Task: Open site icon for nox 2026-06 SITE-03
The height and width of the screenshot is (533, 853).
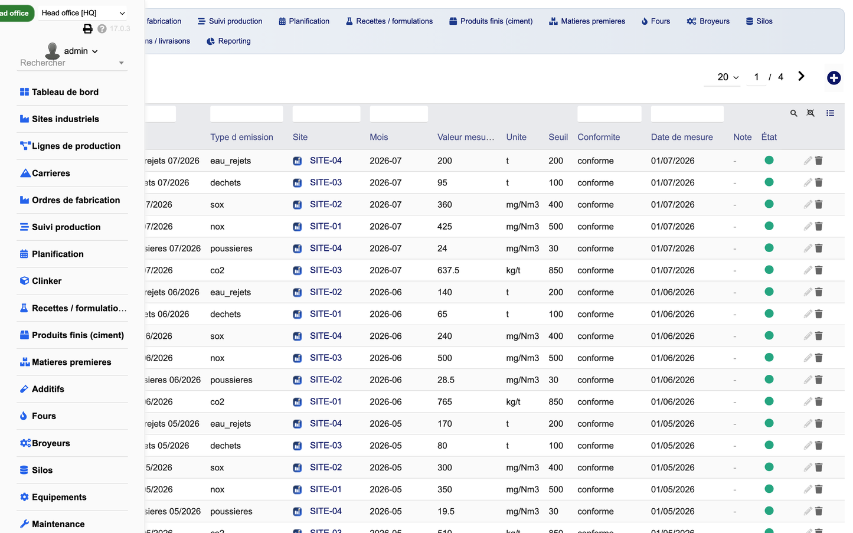Action: click(x=298, y=358)
